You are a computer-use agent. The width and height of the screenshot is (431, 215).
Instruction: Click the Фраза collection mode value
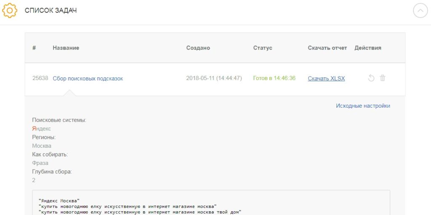tap(40, 163)
